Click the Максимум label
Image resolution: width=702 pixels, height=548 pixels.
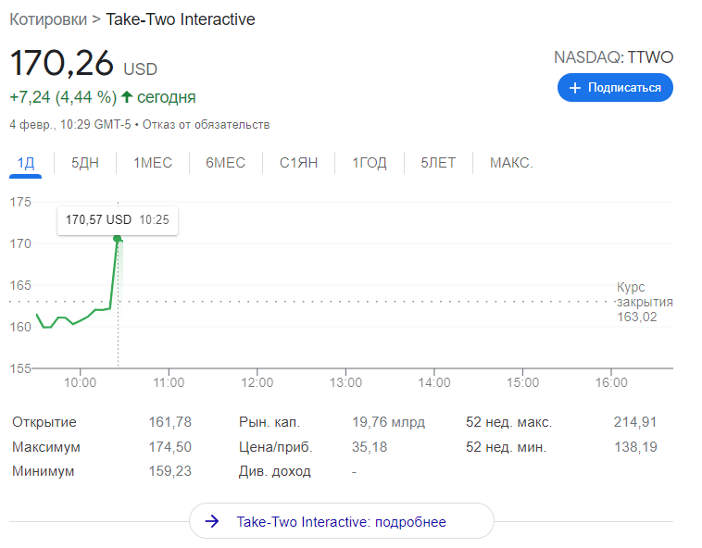pyautogui.click(x=46, y=447)
